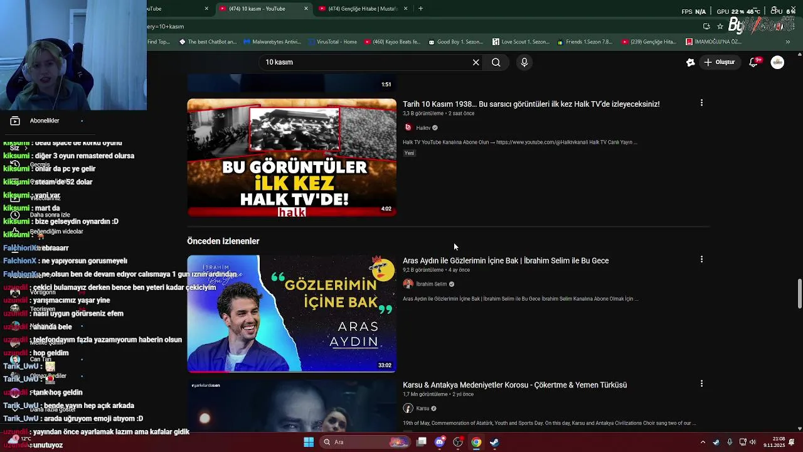Viewport: 803px width, 452px height.
Task: Click the Halktv channel avatar
Action: tap(408, 127)
